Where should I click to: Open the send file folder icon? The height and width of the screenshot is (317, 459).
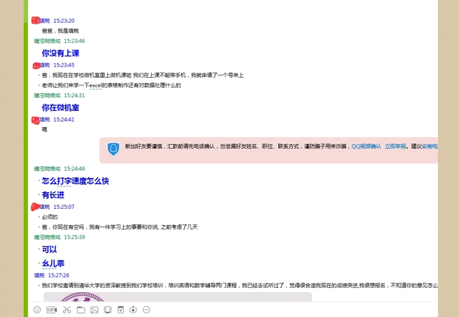coord(81,310)
